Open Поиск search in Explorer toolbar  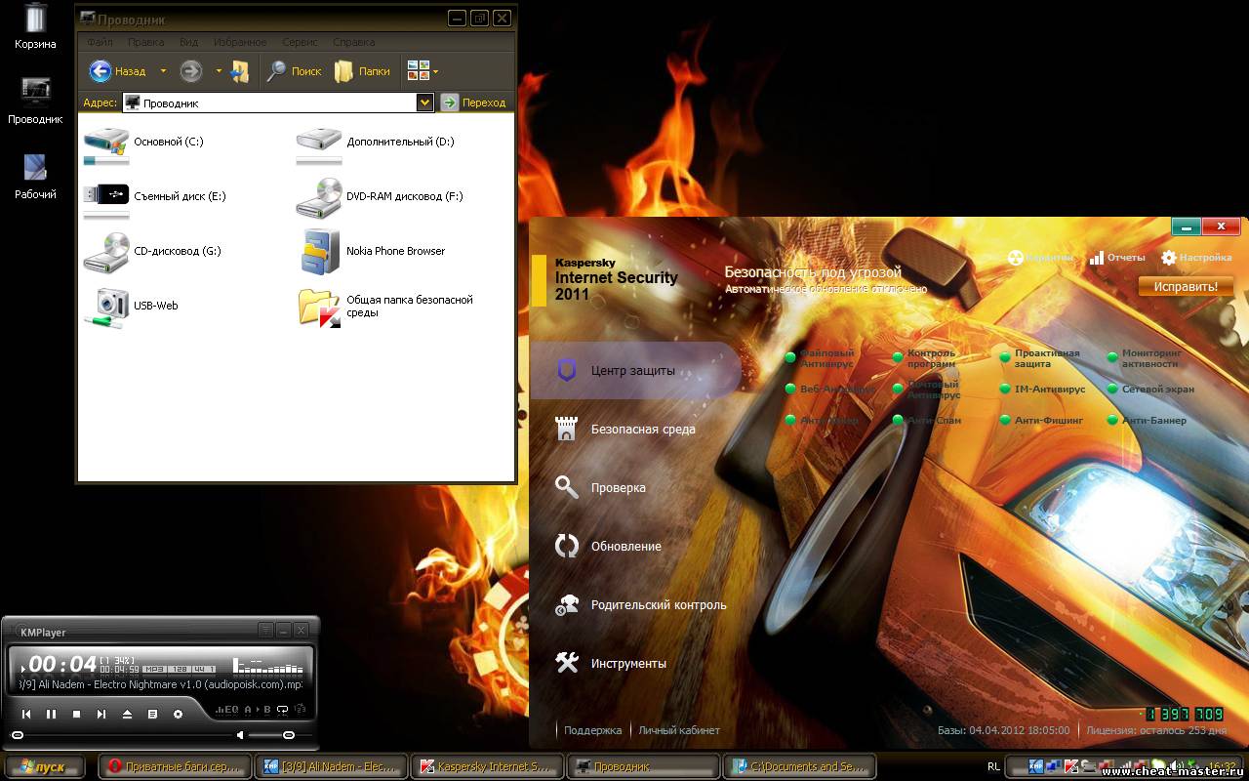click(294, 71)
